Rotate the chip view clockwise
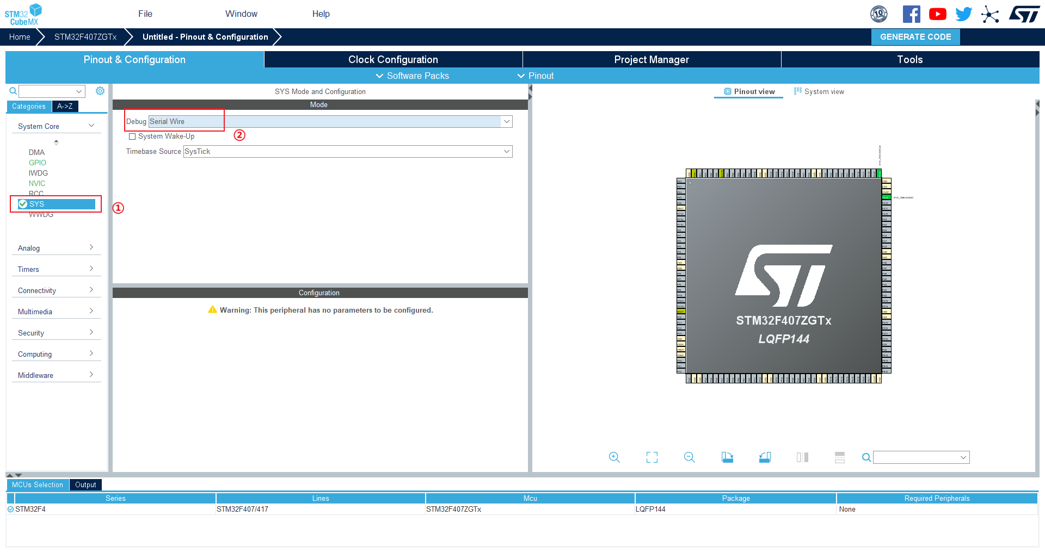 [x=727, y=457]
